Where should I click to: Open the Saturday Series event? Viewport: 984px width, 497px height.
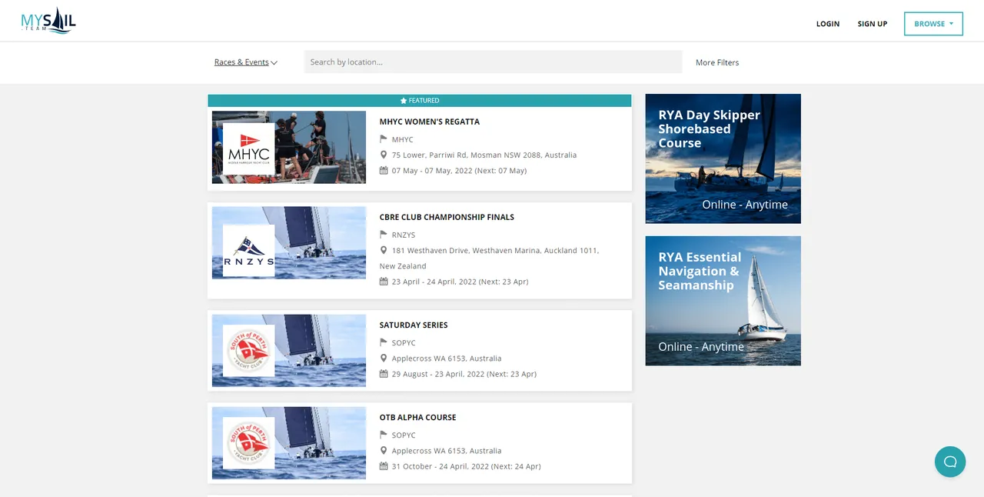(x=414, y=325)
